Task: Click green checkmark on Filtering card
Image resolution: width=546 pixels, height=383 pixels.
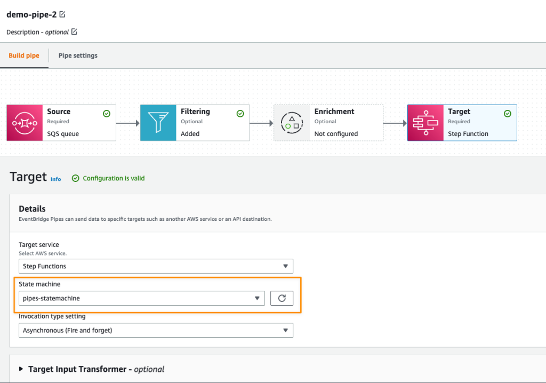Action: (x=240, y=114)
